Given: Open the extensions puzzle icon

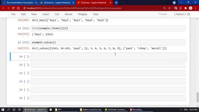Looking at the screenshot, I should coord(186,8).
